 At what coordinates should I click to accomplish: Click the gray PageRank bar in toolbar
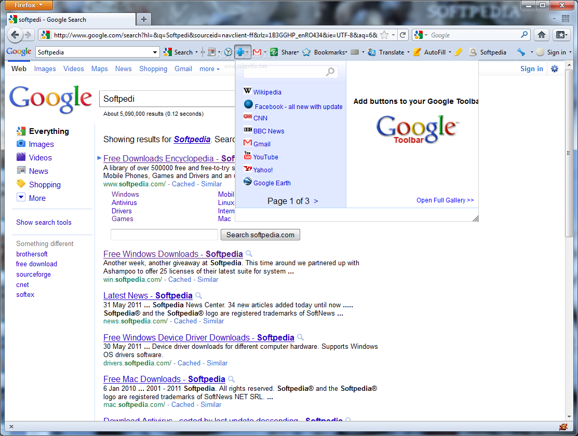coord(355,52)
